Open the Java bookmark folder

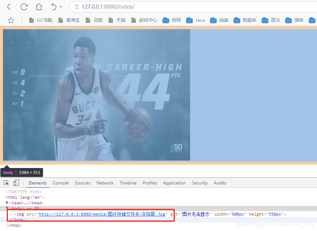tap(195, 20)
